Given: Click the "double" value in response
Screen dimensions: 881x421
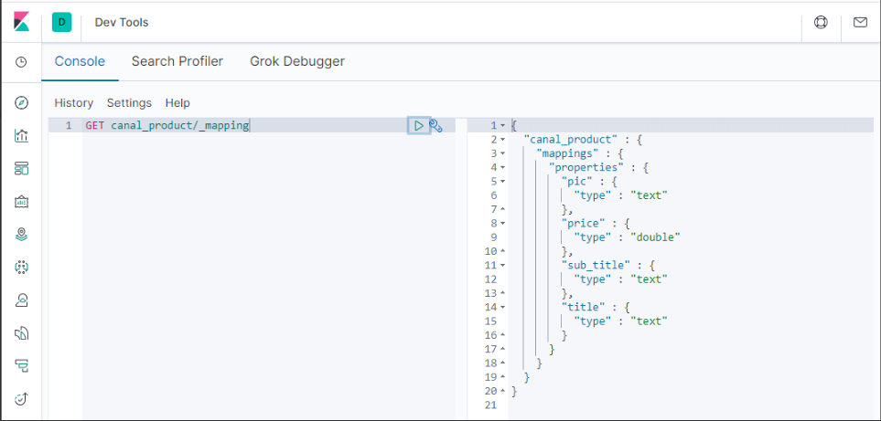Looking at the screenshot, I should click(x=655, y=237).
